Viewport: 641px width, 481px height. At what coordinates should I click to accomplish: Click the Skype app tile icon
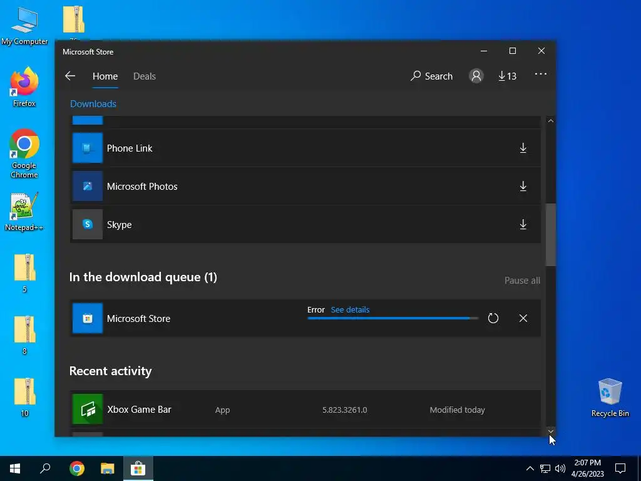coord(88,224)
